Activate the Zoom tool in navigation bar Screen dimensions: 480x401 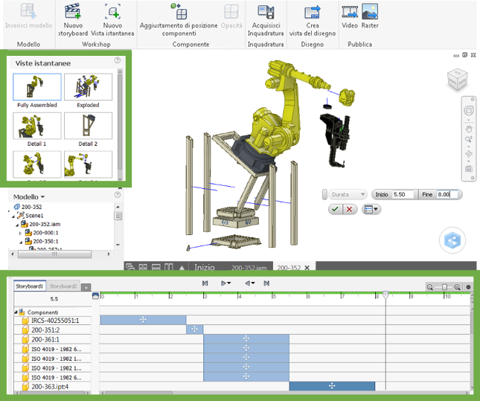pos(469,140)
